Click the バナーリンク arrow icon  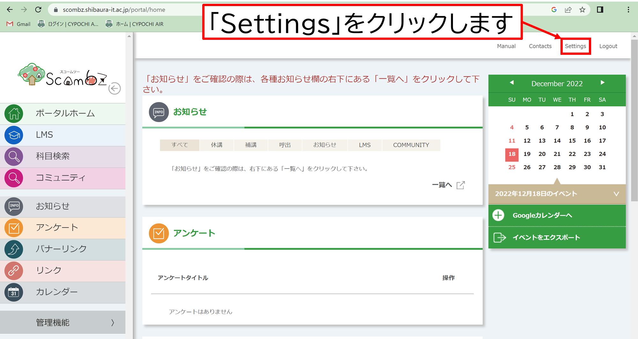click(14, 249)
